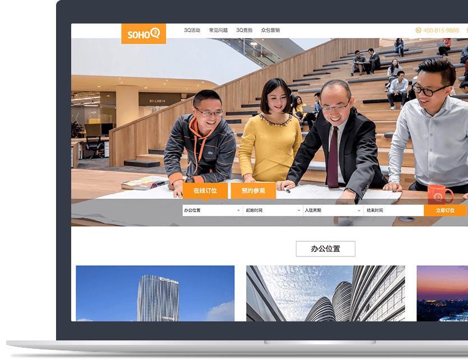Image resolution: width=468 pixels, height=360 pixels.
Task: Click the orange 立即订位 button
Action: pyautogui.click(x=446, y=210)
